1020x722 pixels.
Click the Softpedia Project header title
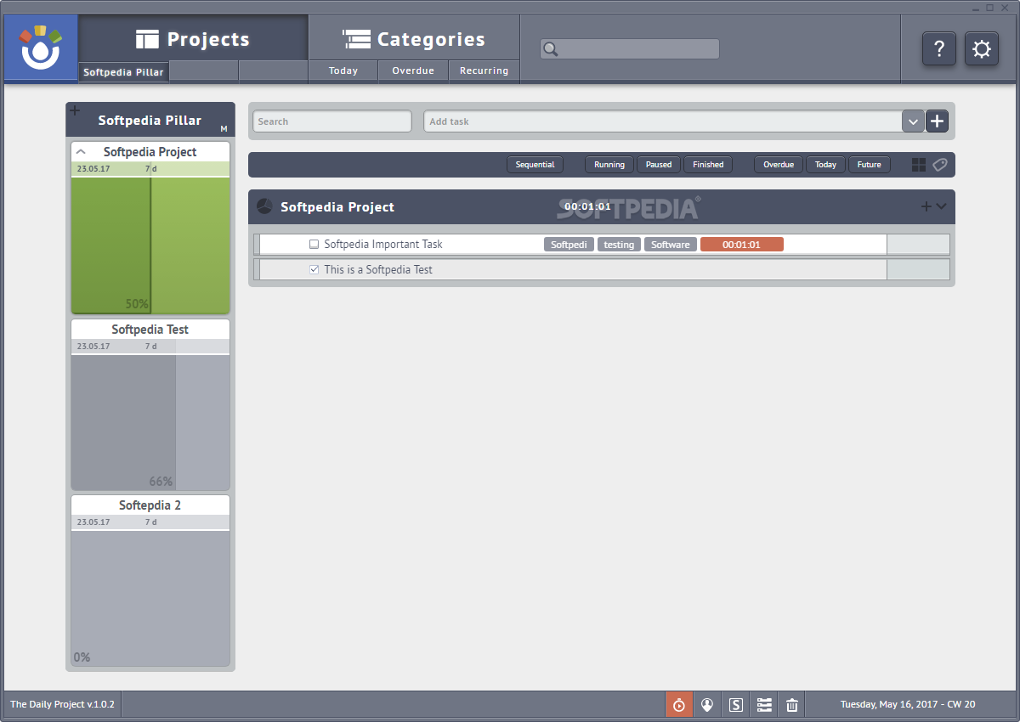[x=337, y=207]
